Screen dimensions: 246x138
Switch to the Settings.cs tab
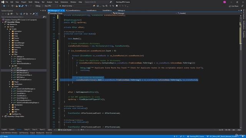point(121,10)
